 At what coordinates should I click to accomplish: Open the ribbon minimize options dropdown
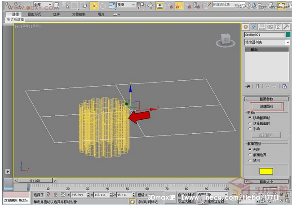116,14
